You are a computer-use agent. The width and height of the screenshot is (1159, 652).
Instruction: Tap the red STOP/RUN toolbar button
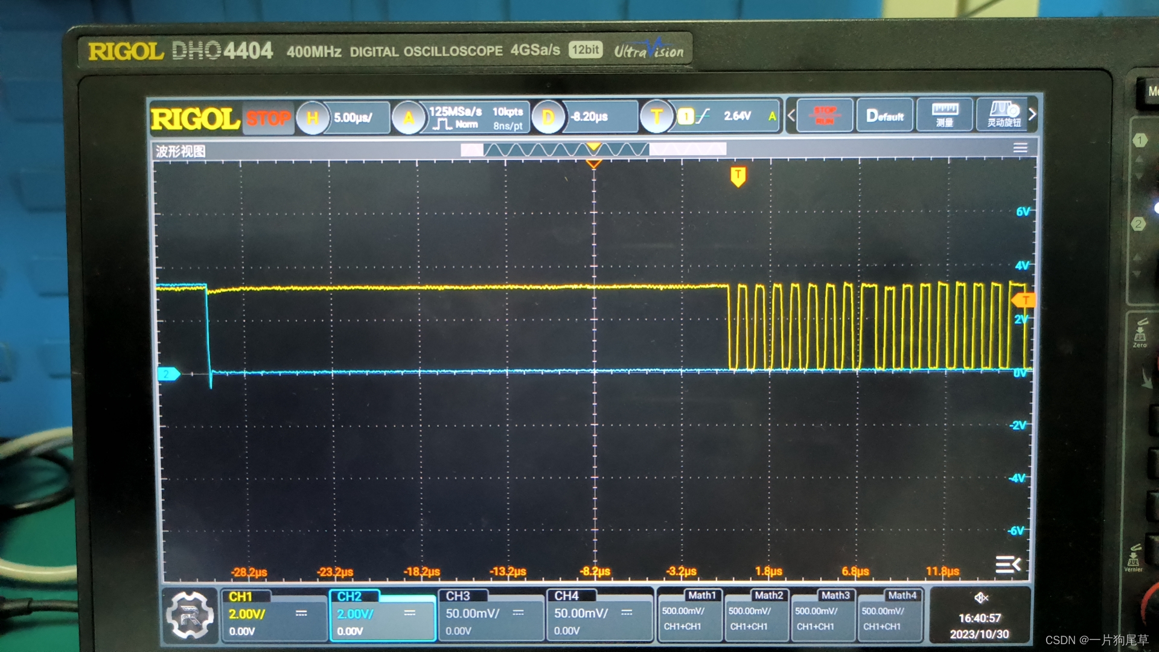click(825, 115)
